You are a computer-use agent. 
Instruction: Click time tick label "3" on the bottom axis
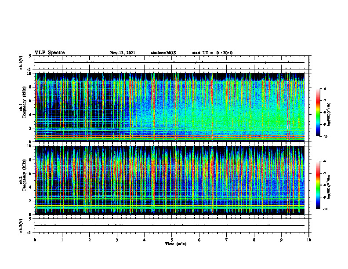117,240
